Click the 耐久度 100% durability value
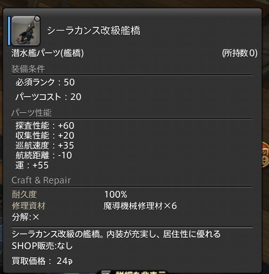 116,194
